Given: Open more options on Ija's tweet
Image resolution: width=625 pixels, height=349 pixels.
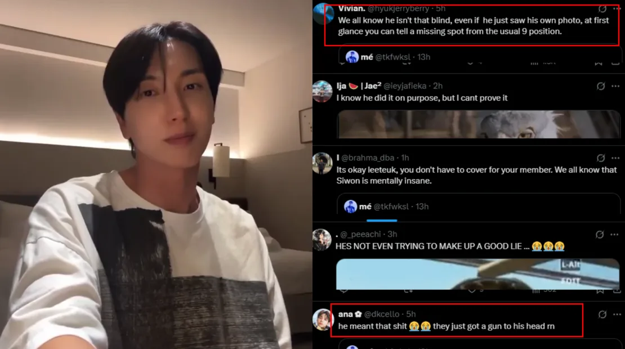Looking at the screenshot, I should (615, 86).
